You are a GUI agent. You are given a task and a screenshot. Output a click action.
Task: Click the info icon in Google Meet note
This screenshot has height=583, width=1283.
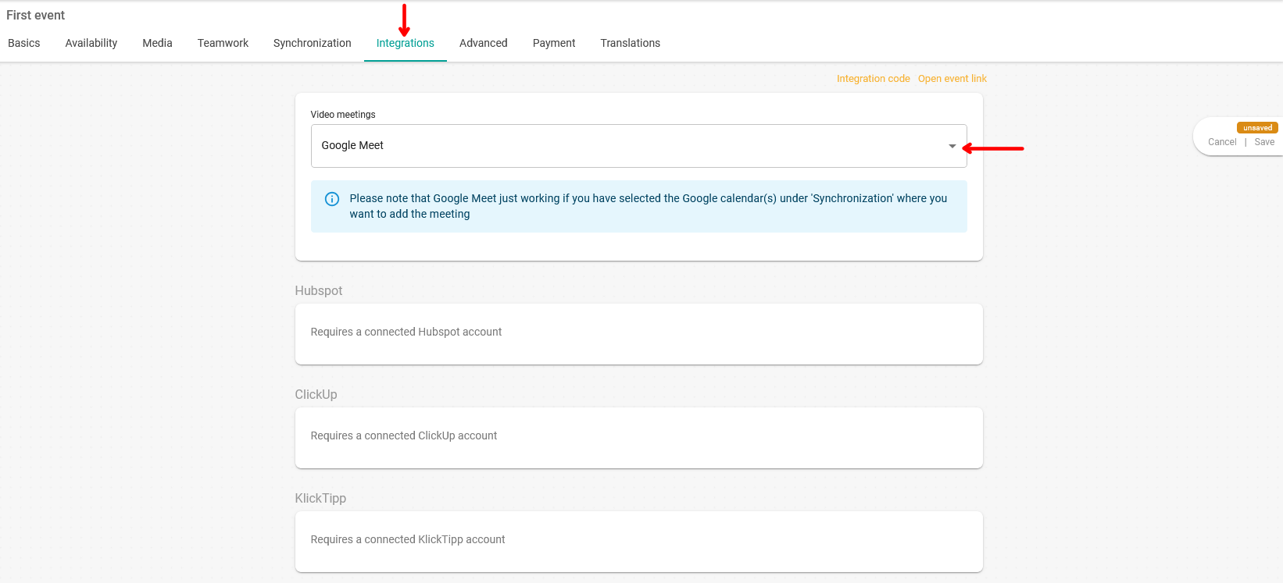point(332,199)
